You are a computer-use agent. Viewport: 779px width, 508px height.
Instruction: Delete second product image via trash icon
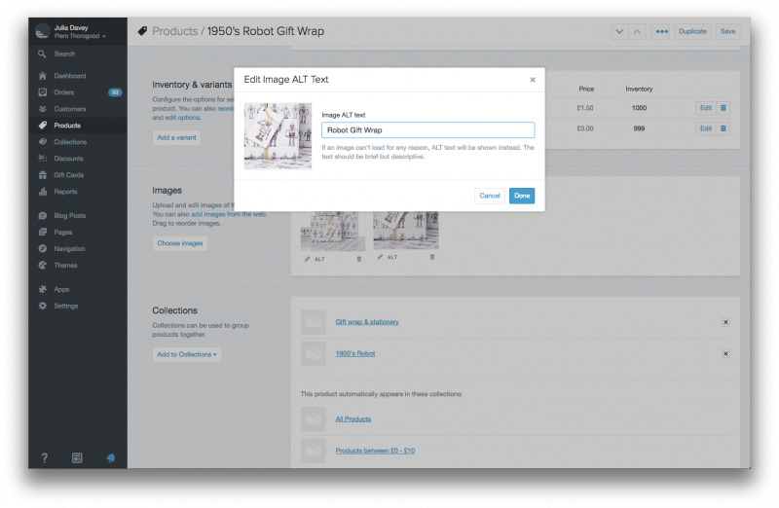pyautogui.click(x=432, y=257)
